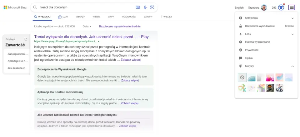Image resolution: width=300 pixels, height=137 pixels.
Task: Open the Treści wyłącznie dla dorosłych result title
Action: click(92, 37)
